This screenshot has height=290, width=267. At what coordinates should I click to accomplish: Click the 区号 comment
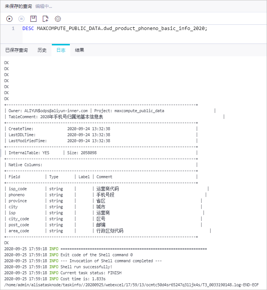tap(101, 219)
